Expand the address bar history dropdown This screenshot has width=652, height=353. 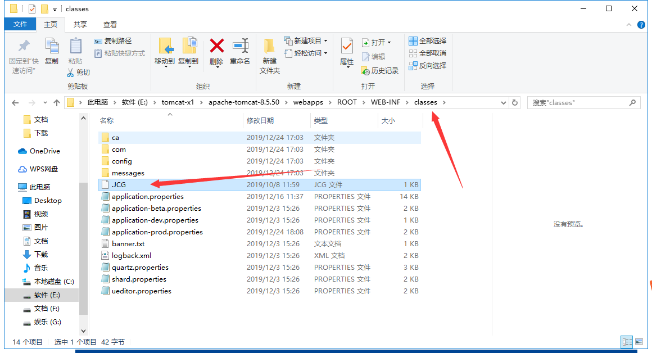point(503,103)
